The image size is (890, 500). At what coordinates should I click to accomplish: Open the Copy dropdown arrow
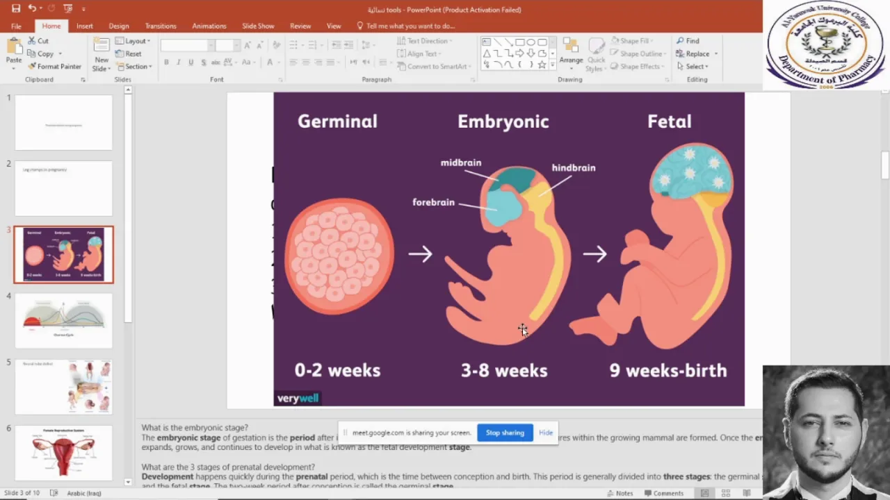click(60, 54)
